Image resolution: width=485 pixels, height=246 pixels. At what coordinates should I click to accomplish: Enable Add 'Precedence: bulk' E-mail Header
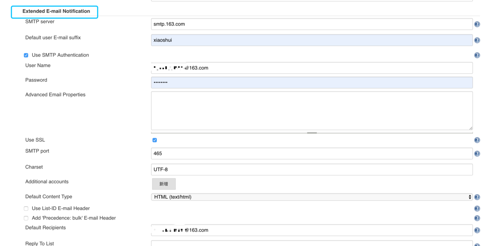pos(26,218)
